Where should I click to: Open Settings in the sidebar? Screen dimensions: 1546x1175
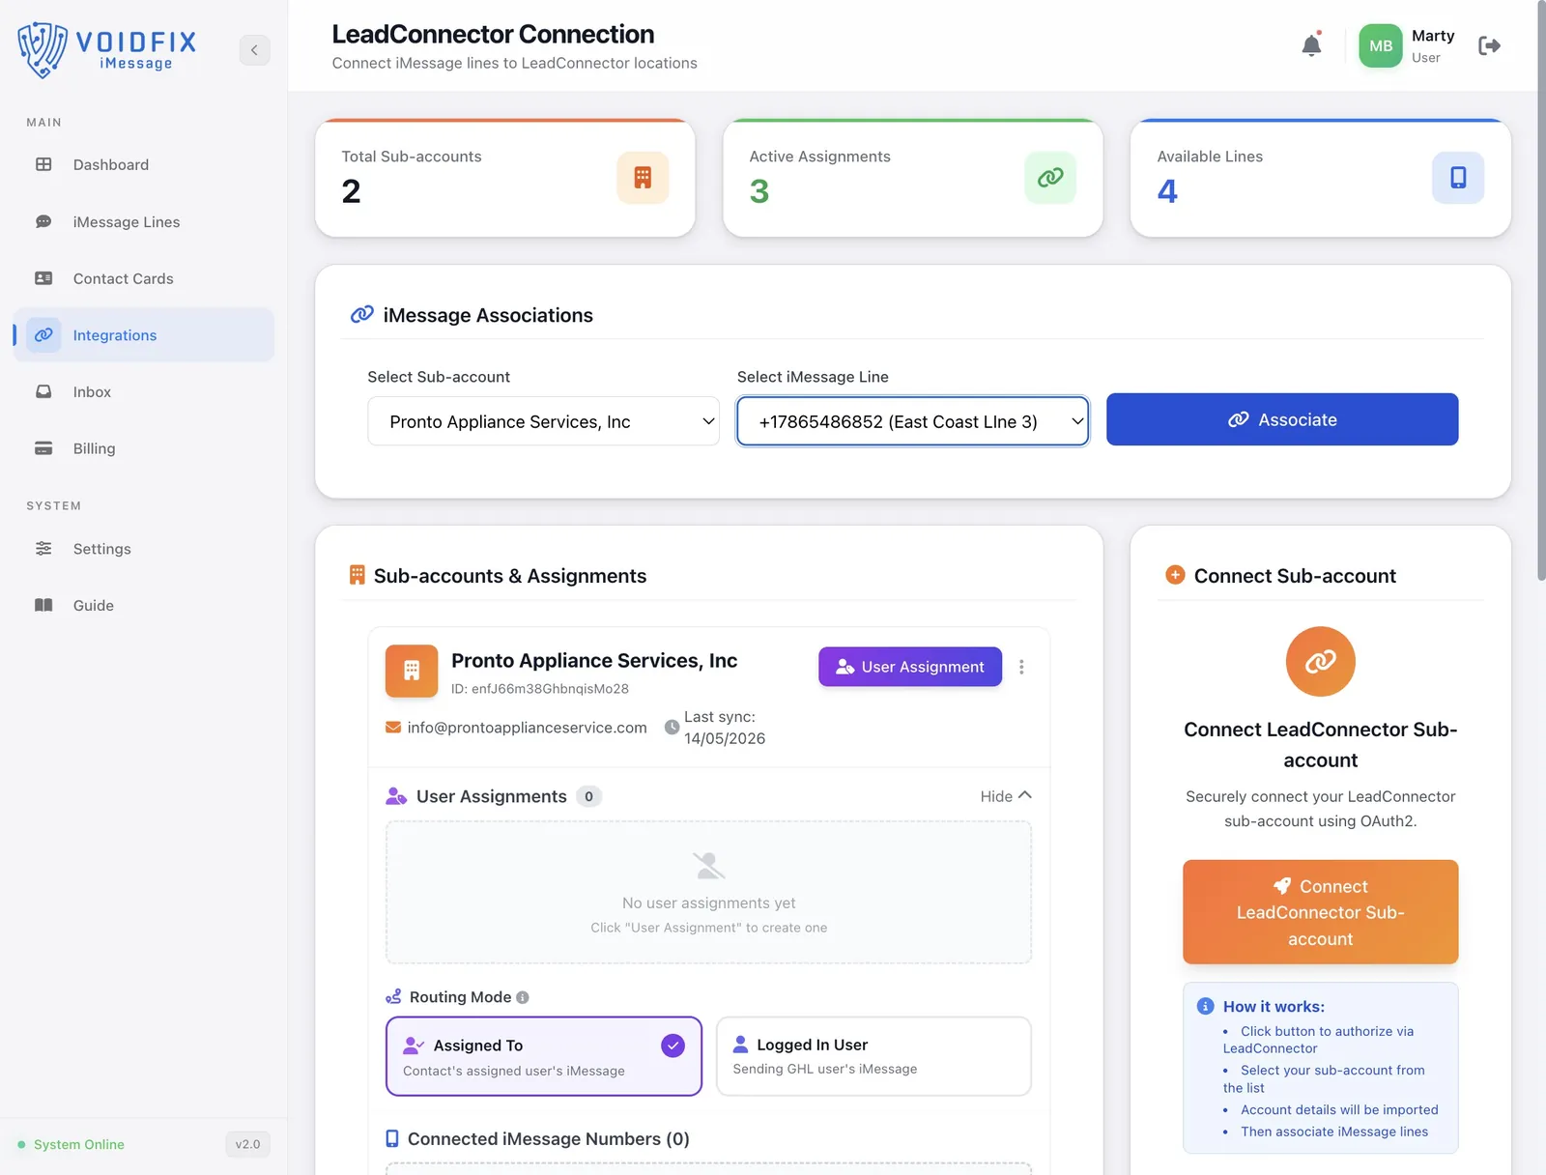pos(144,549)
